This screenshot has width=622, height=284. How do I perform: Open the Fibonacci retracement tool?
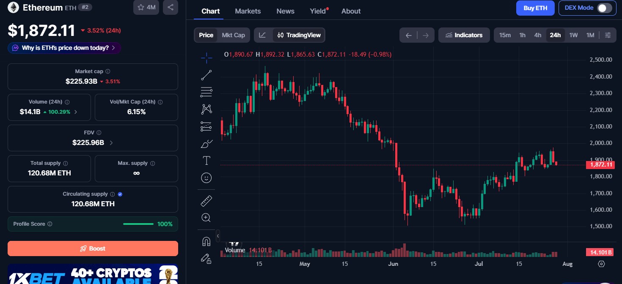coord(206,92)
